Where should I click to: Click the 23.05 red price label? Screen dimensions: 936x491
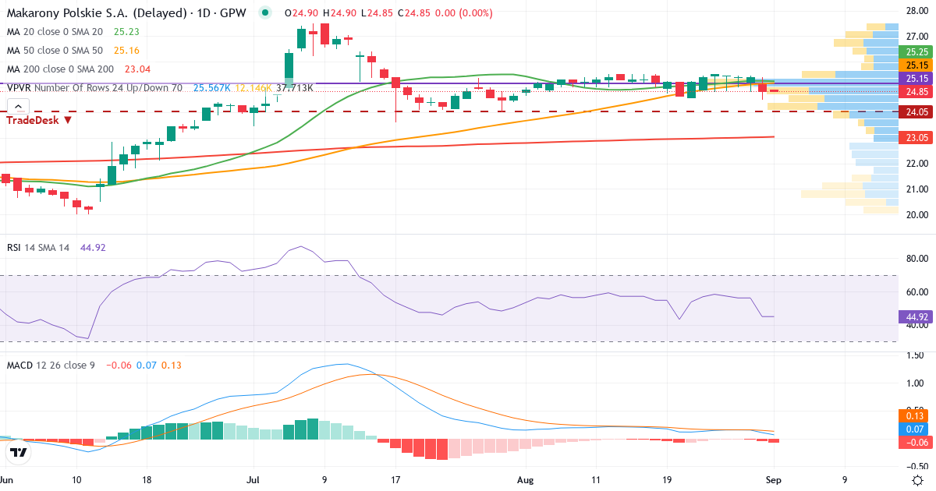(916, 138)
